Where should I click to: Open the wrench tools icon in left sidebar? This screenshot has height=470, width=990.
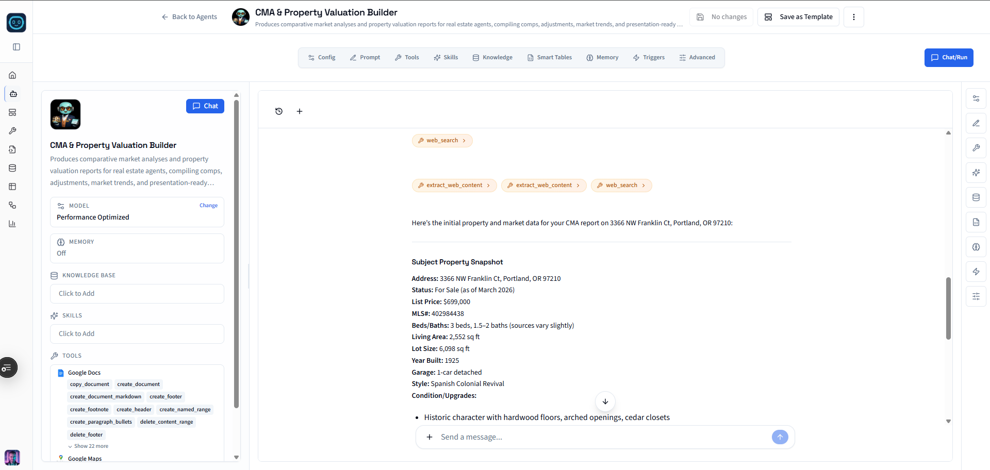point(12,131)
